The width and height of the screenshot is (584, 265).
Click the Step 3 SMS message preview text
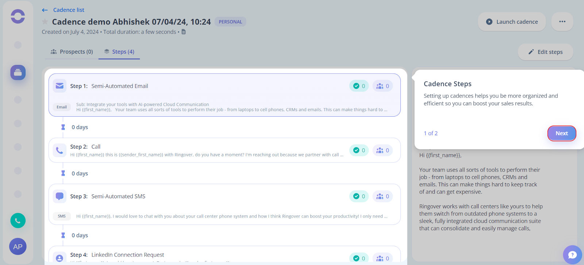click(232, 216)
